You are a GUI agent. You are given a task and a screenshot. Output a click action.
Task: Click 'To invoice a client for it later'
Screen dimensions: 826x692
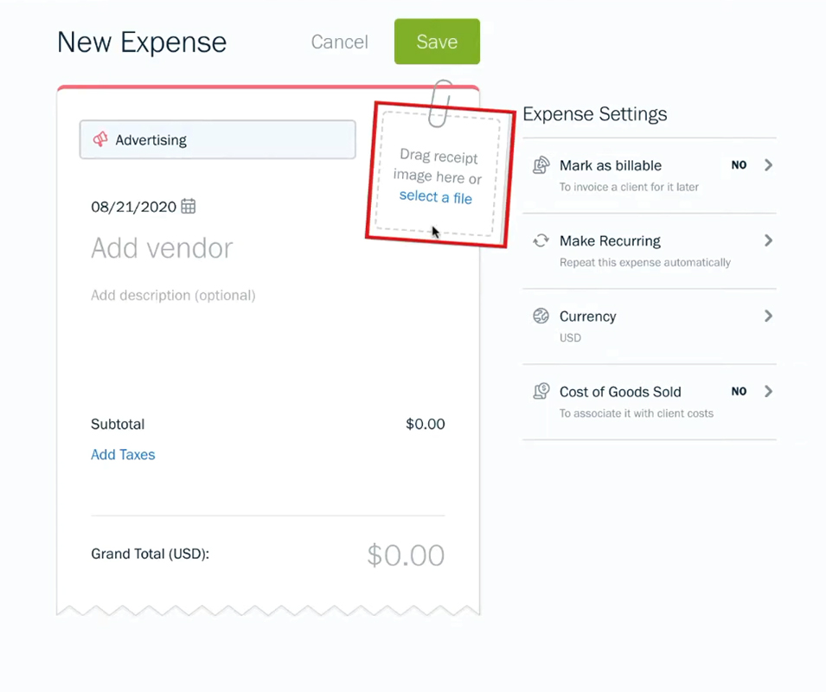[629, 187]
